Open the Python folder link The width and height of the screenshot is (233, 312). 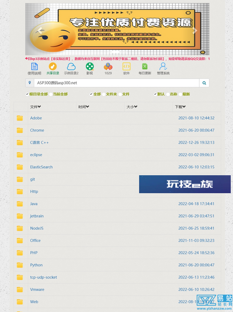36,265
